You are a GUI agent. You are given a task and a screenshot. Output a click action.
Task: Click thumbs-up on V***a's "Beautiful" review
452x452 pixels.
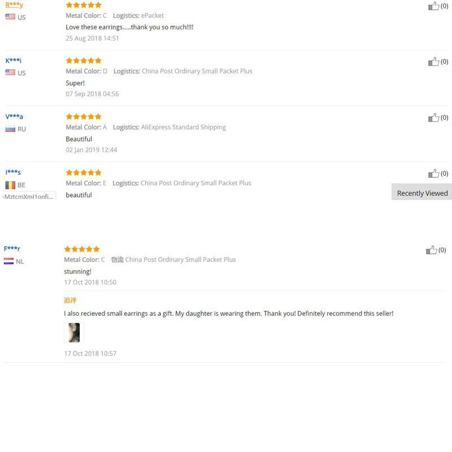point(433,118)
